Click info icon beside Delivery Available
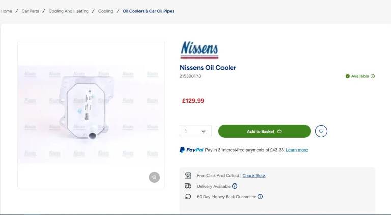 pos(235,186)
